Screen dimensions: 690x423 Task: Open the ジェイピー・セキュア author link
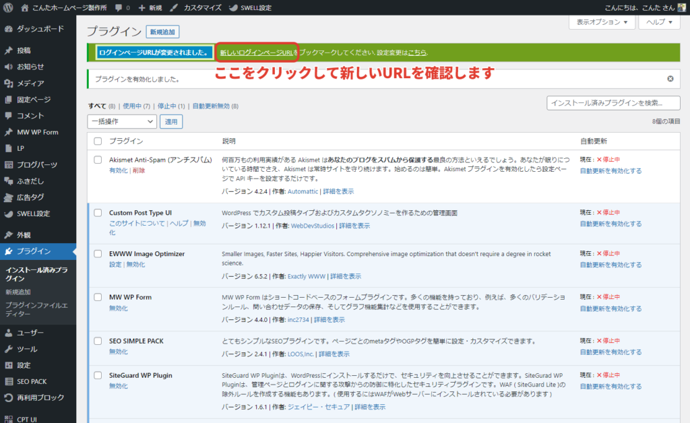[319, 407]
